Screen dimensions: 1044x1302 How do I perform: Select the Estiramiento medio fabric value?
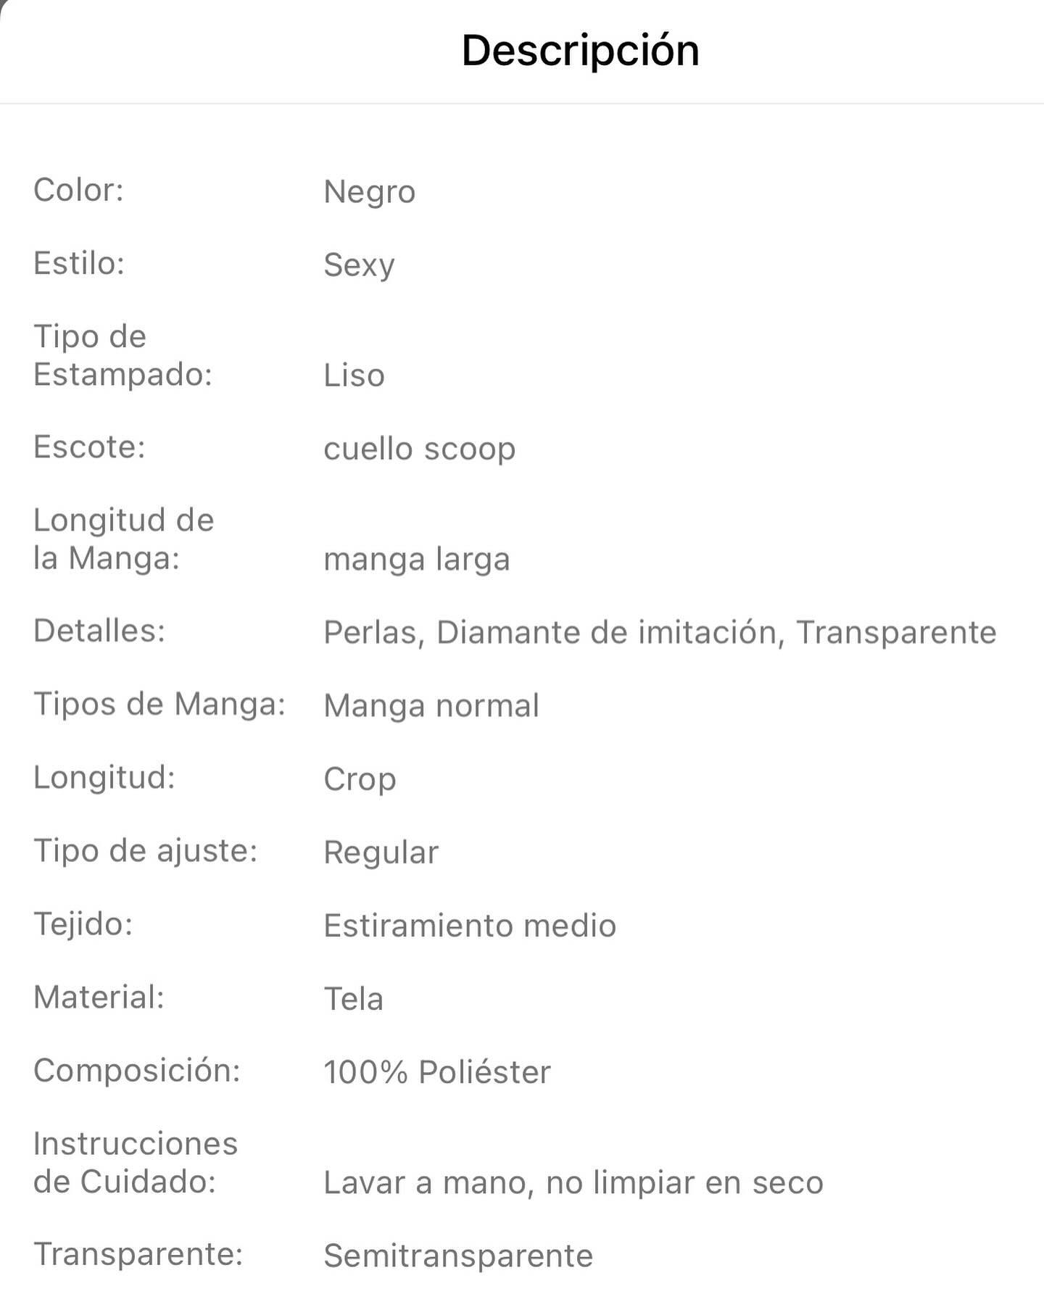pos(470,926)
